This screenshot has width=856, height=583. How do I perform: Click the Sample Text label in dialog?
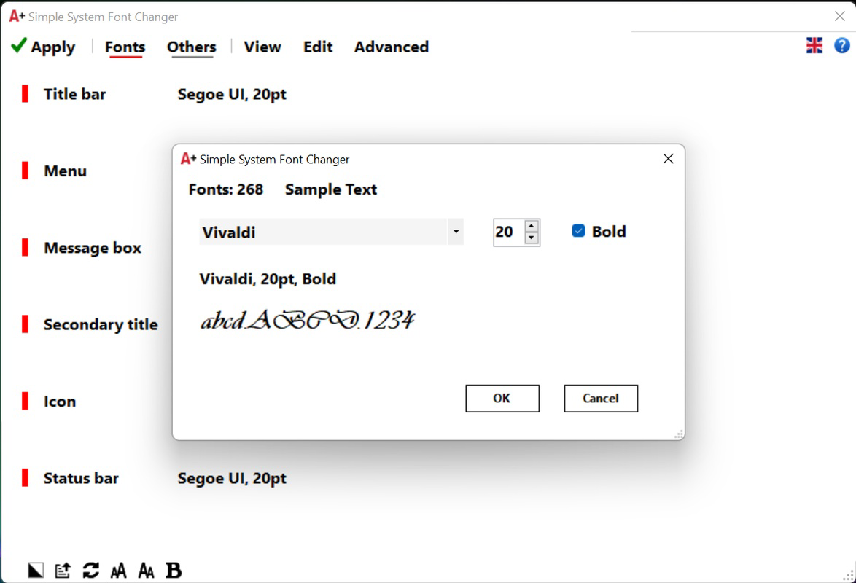pyautogui.click(x=331, y=189)
